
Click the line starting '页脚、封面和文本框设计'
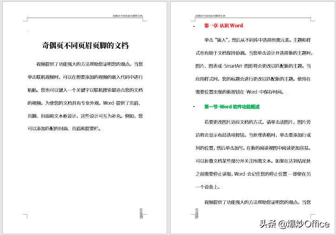pos(85,116)
